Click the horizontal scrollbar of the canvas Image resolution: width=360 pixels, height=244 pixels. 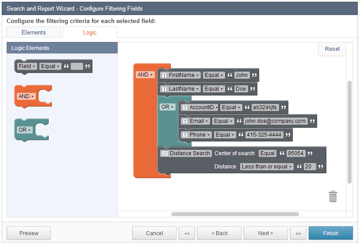click(234, 214)
